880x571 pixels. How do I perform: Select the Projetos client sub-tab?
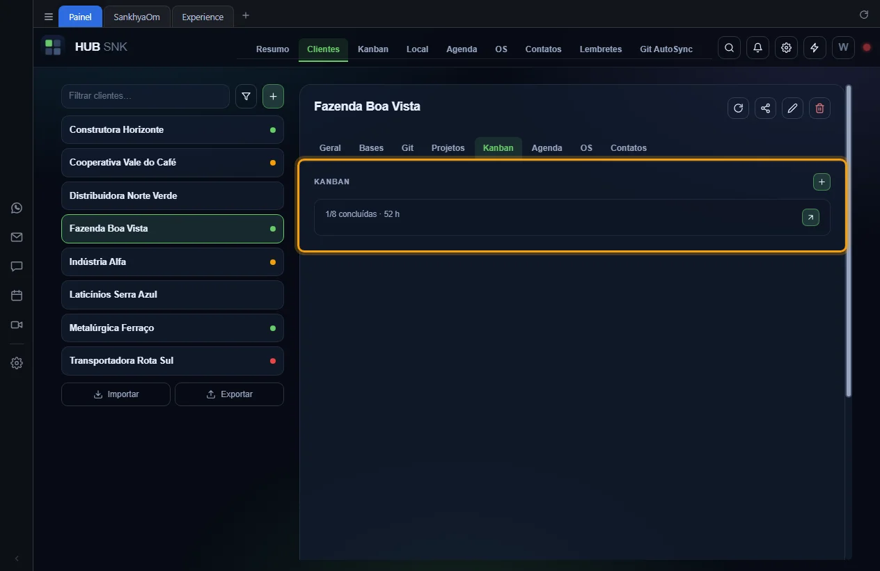(x=448, y=148)
